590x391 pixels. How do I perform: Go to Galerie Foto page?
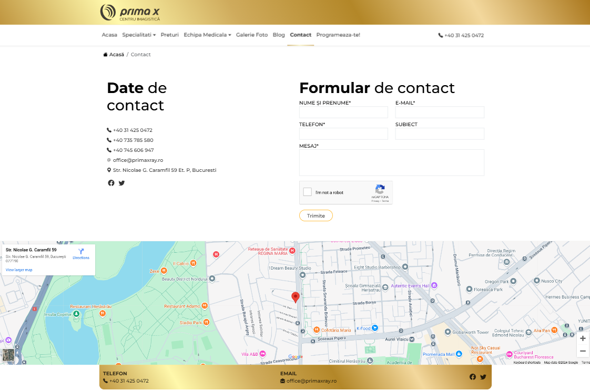251,35
